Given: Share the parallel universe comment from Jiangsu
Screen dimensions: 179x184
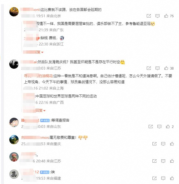Looking at the screenshot, I should tap(149, 68).
